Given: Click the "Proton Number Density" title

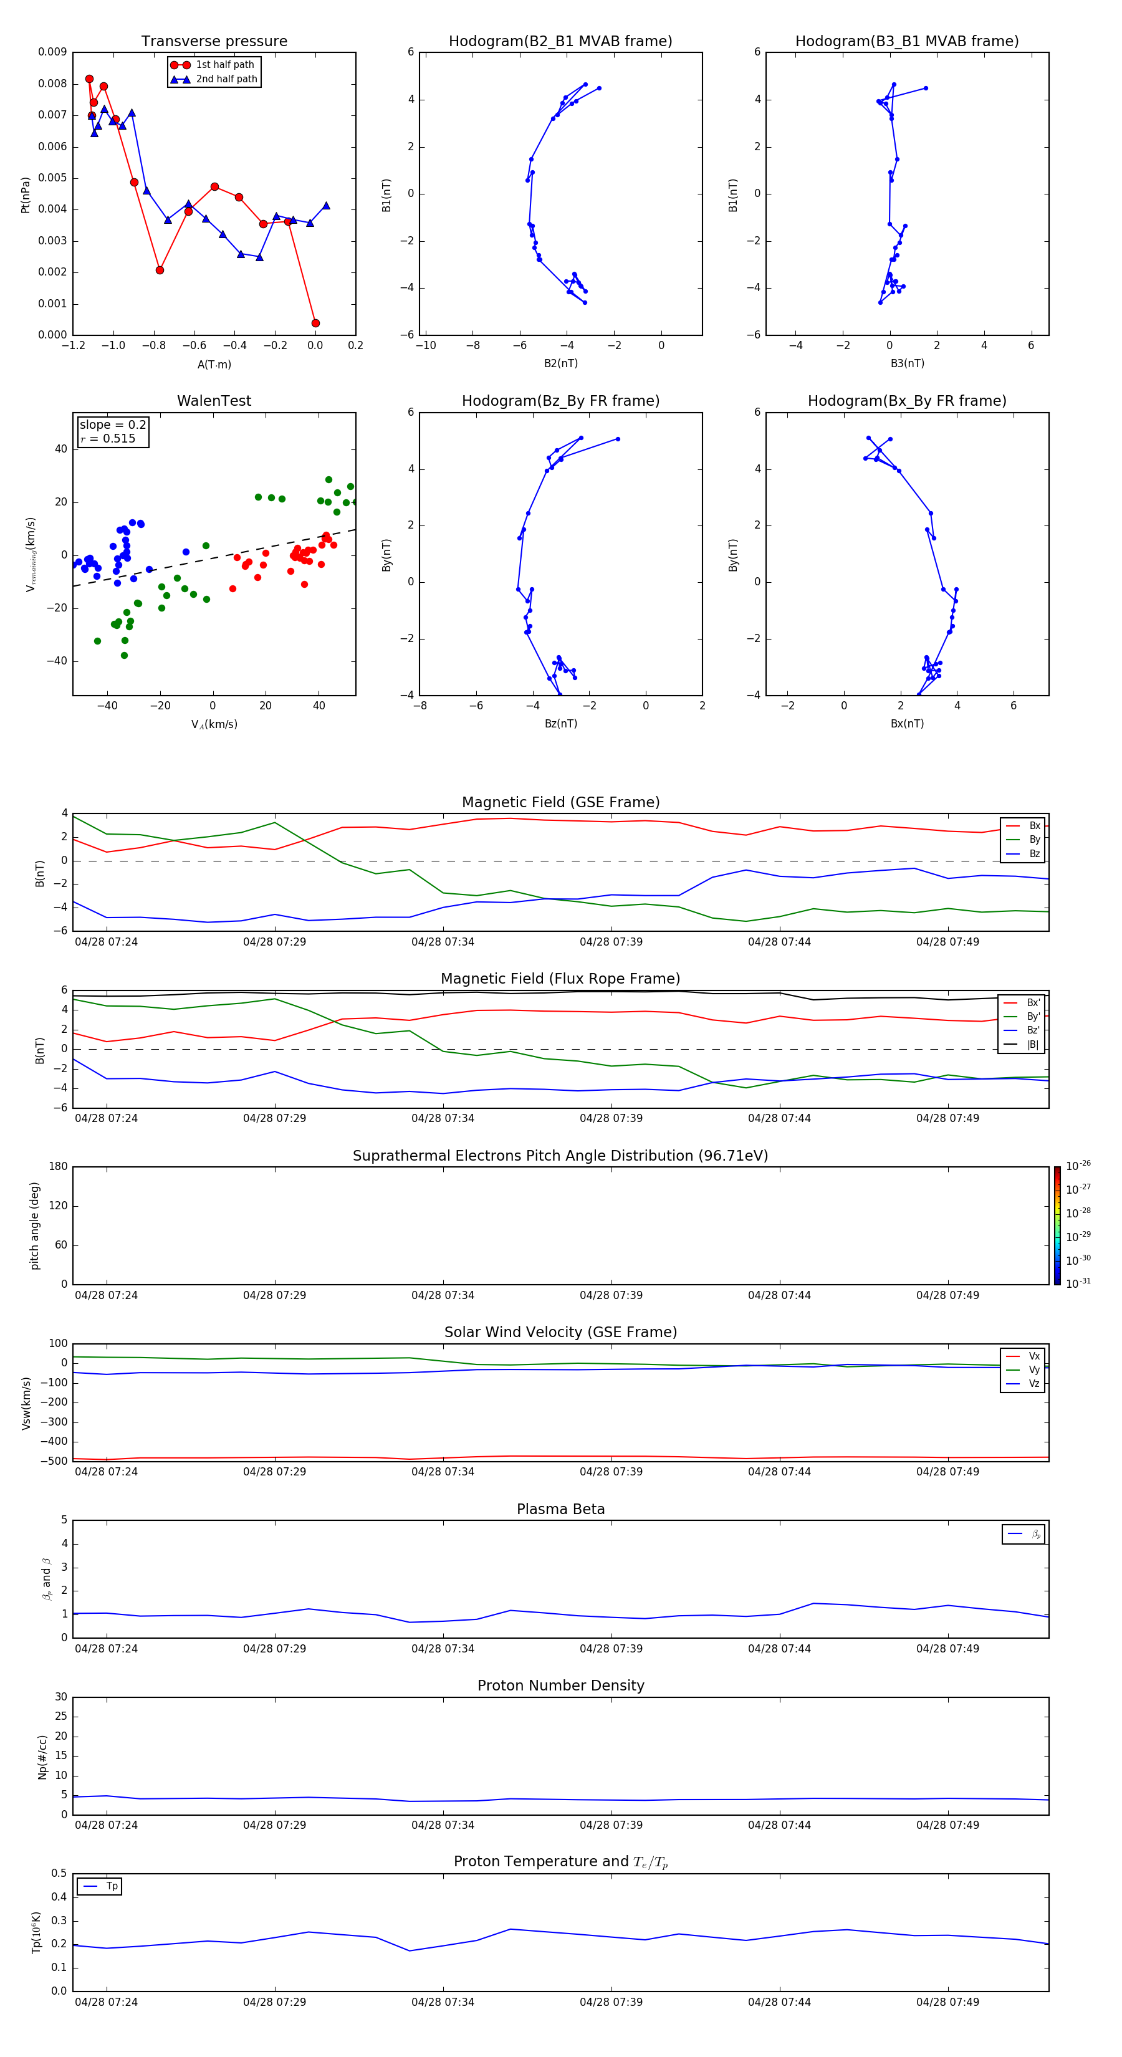Looking at the screenshot, I should point(560,1685).
